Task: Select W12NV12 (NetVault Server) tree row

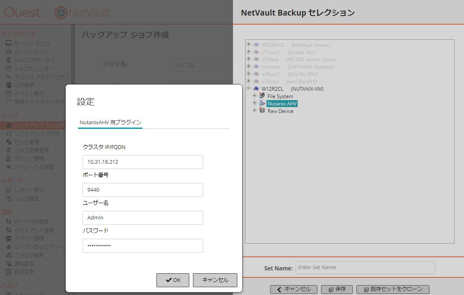Action: pos(296,45)
